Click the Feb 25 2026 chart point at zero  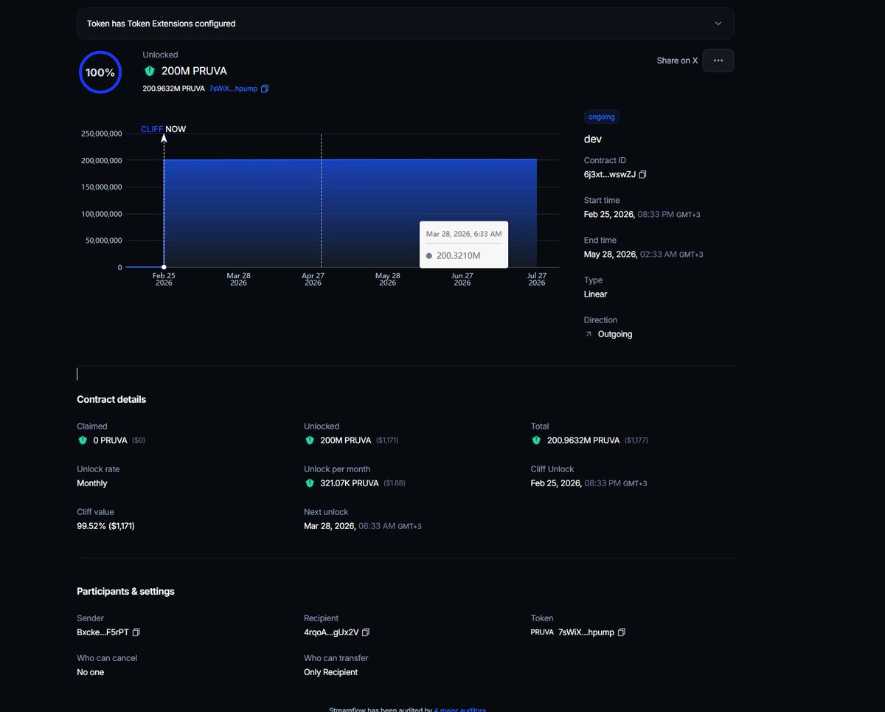[164, 267]
